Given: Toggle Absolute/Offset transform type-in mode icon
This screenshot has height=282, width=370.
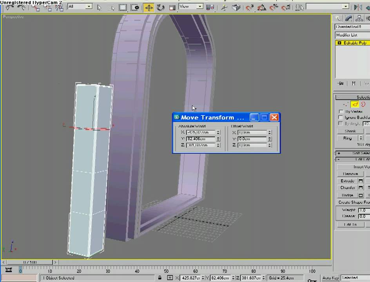Looking at the screenshot, I should [170, 278].
